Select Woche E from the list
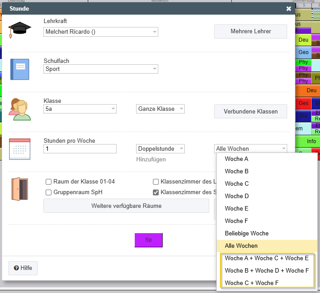This screenshot has height=293, width=320. pos(267,208)
